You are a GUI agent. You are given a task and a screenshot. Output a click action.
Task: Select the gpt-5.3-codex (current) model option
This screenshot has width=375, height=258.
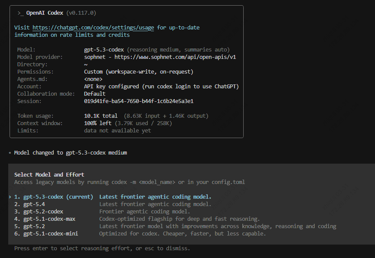point(54,197)
